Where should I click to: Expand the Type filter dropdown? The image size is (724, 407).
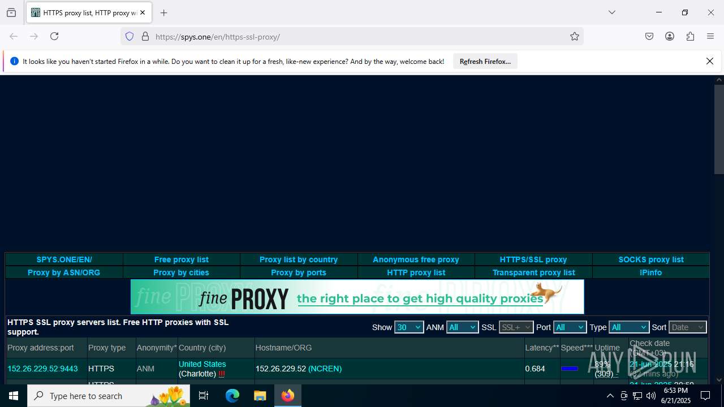628,327
